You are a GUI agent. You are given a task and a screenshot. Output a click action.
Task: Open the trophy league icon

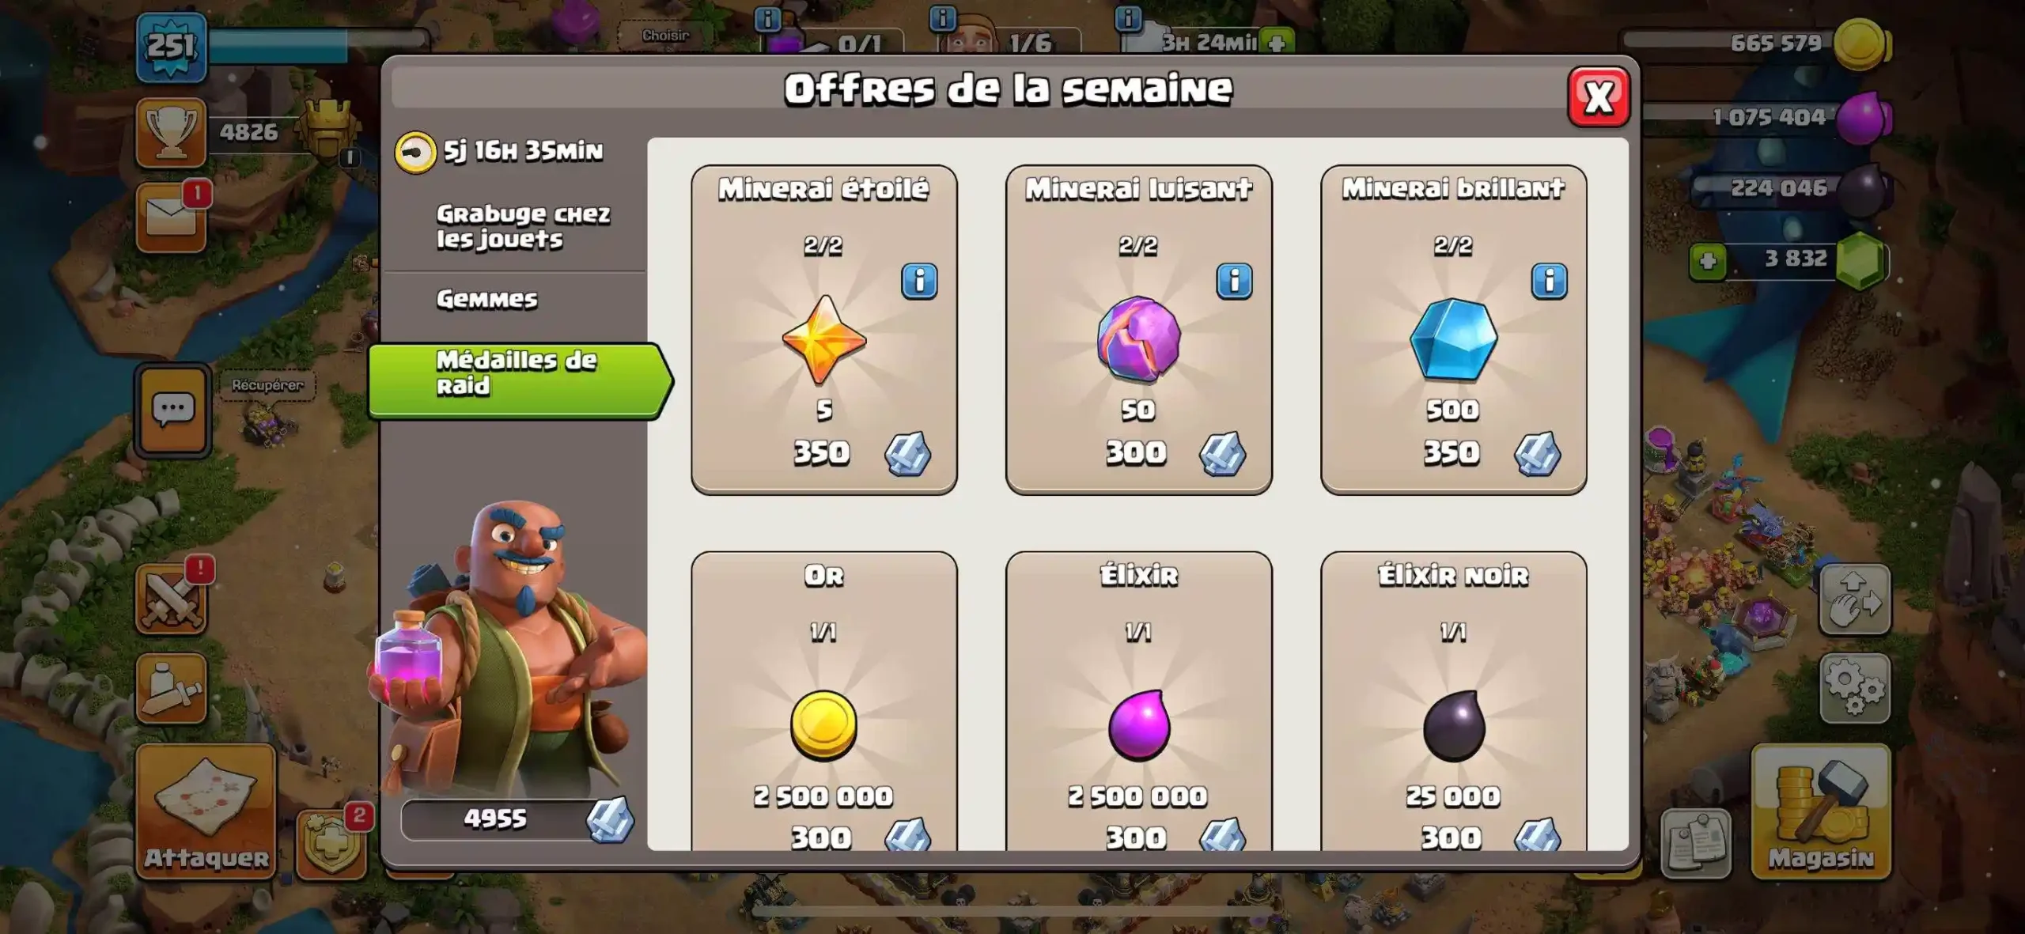click(x=171, y=132)
